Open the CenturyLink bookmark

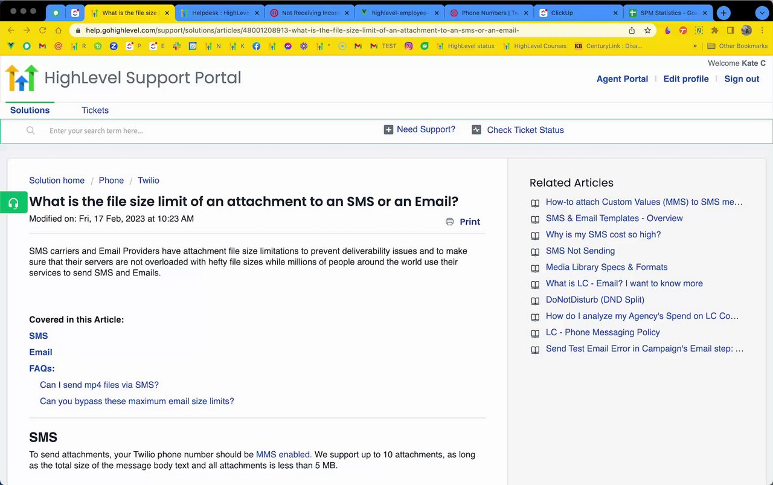608,46
